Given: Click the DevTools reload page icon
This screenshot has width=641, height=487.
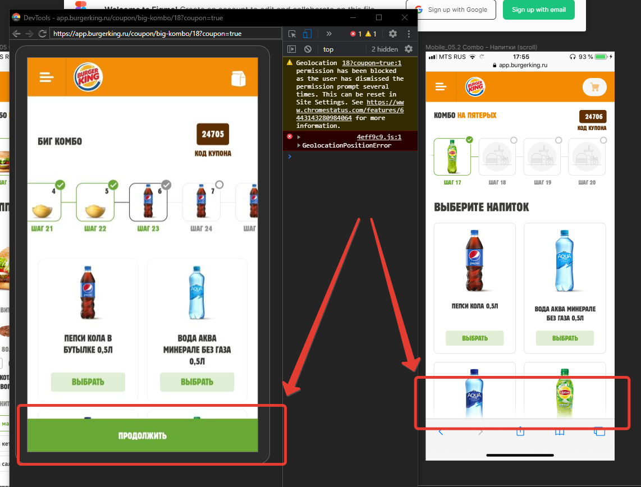Looking at the screenshot, I should (x=42, y=34).
